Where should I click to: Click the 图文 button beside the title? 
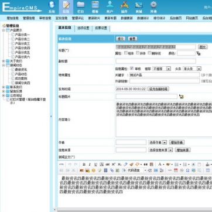203,47
